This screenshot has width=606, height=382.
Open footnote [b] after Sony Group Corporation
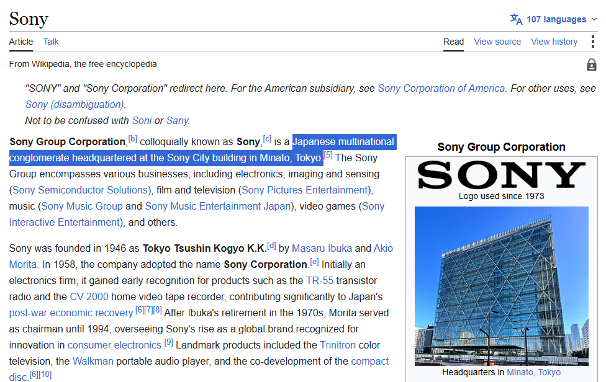coord(133,139)
